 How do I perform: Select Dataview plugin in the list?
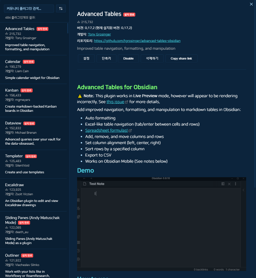tap(33, 133)
